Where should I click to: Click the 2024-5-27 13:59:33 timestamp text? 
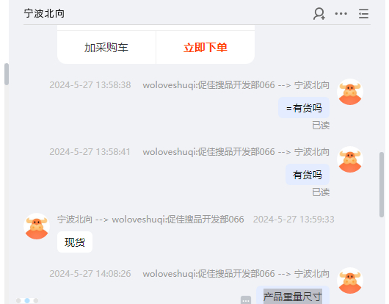click(294, 220)
